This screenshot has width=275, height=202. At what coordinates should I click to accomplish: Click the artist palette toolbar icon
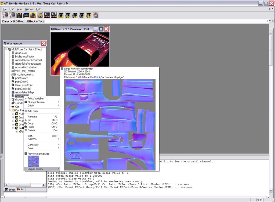[40, 15]
